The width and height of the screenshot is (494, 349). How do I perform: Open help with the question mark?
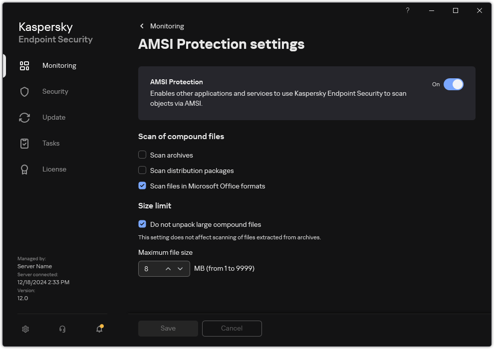point(407,10)
